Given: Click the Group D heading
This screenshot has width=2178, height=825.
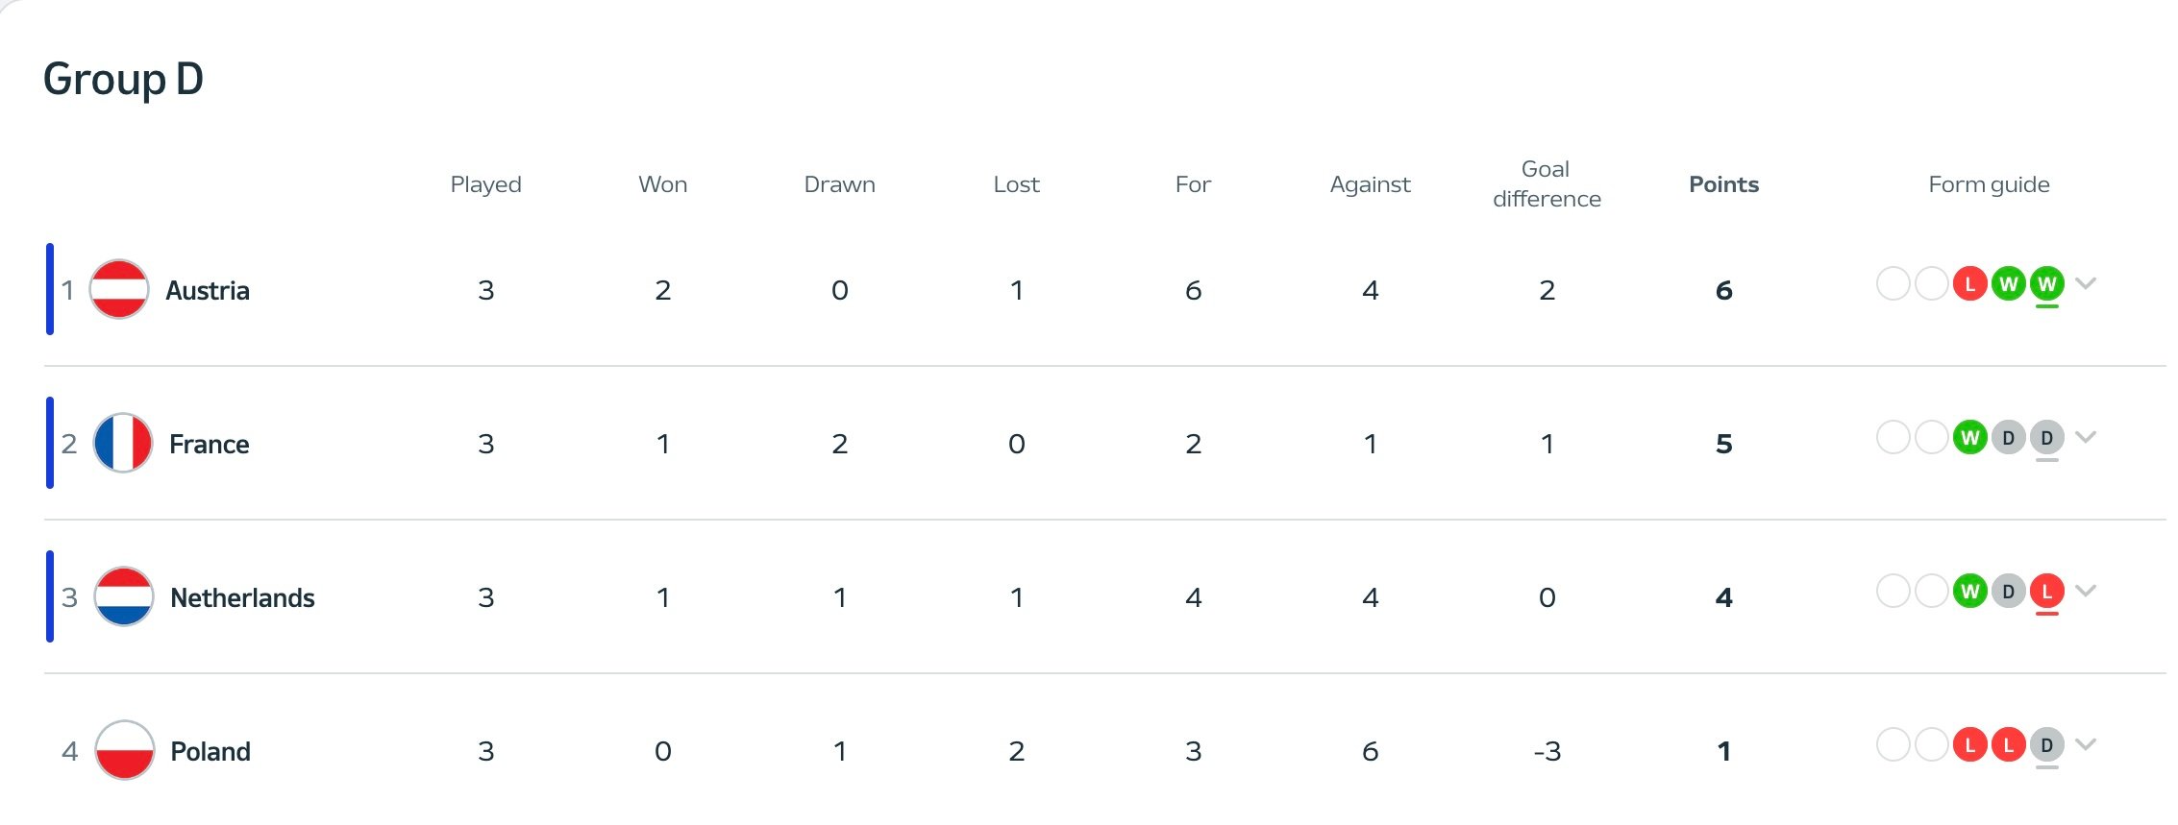Looking at the screenshot, I should coord(123,79).
